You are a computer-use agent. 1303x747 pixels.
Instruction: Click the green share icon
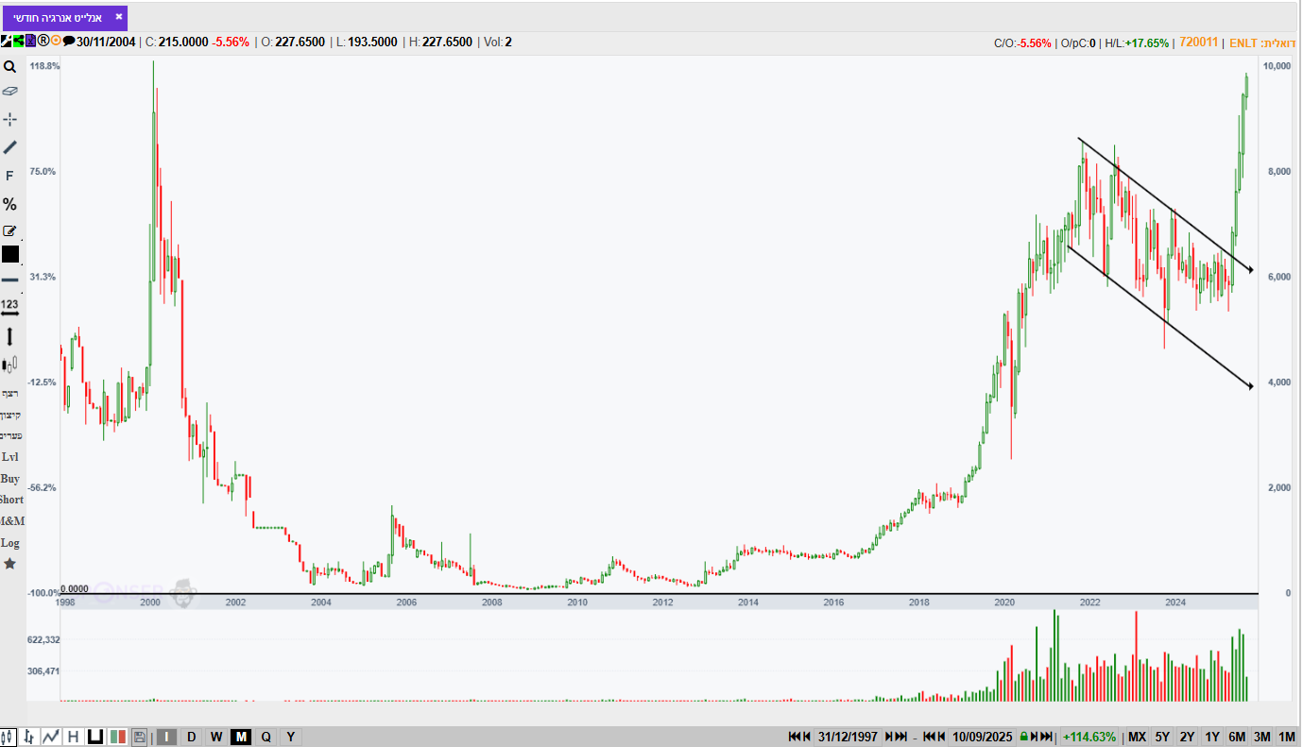pyautogui.click(x=18, y=42)
